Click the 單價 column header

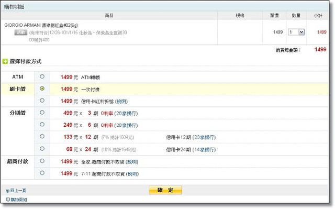(274, 15)
